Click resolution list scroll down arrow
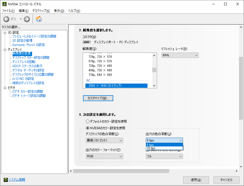 154,86
